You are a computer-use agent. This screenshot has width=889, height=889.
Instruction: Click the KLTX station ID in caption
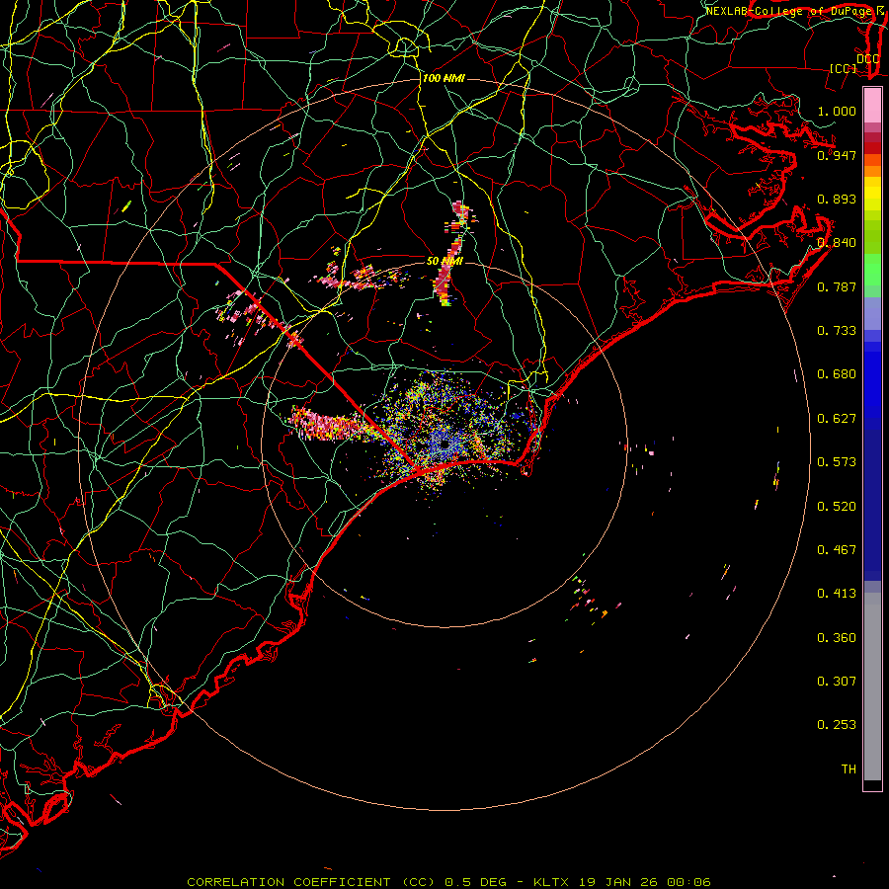[x=552, y=882]
